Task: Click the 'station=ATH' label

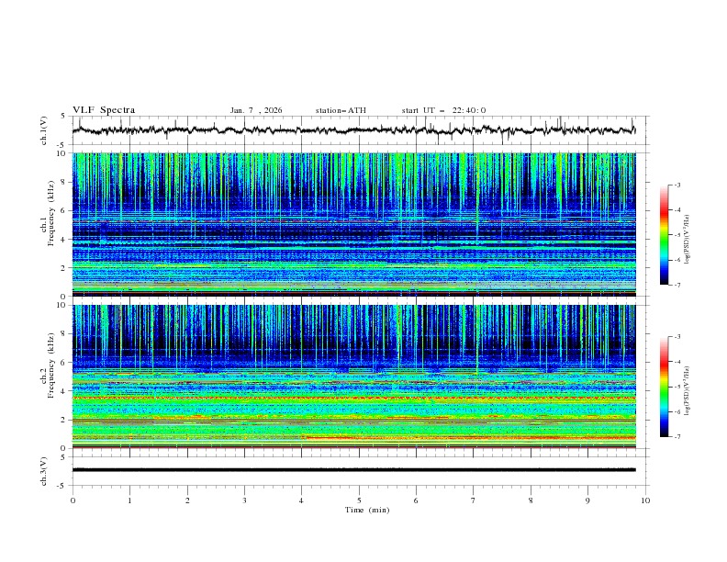Action: (x=341, y=110)
